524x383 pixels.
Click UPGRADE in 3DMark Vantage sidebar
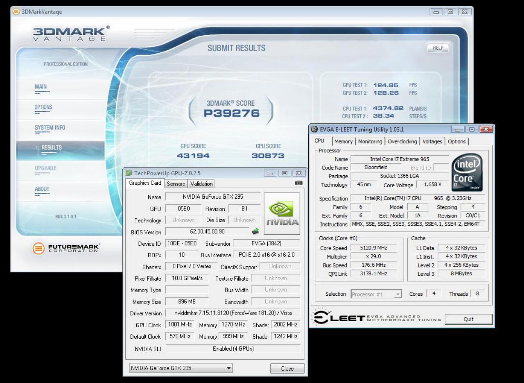[x=45, y=168]
